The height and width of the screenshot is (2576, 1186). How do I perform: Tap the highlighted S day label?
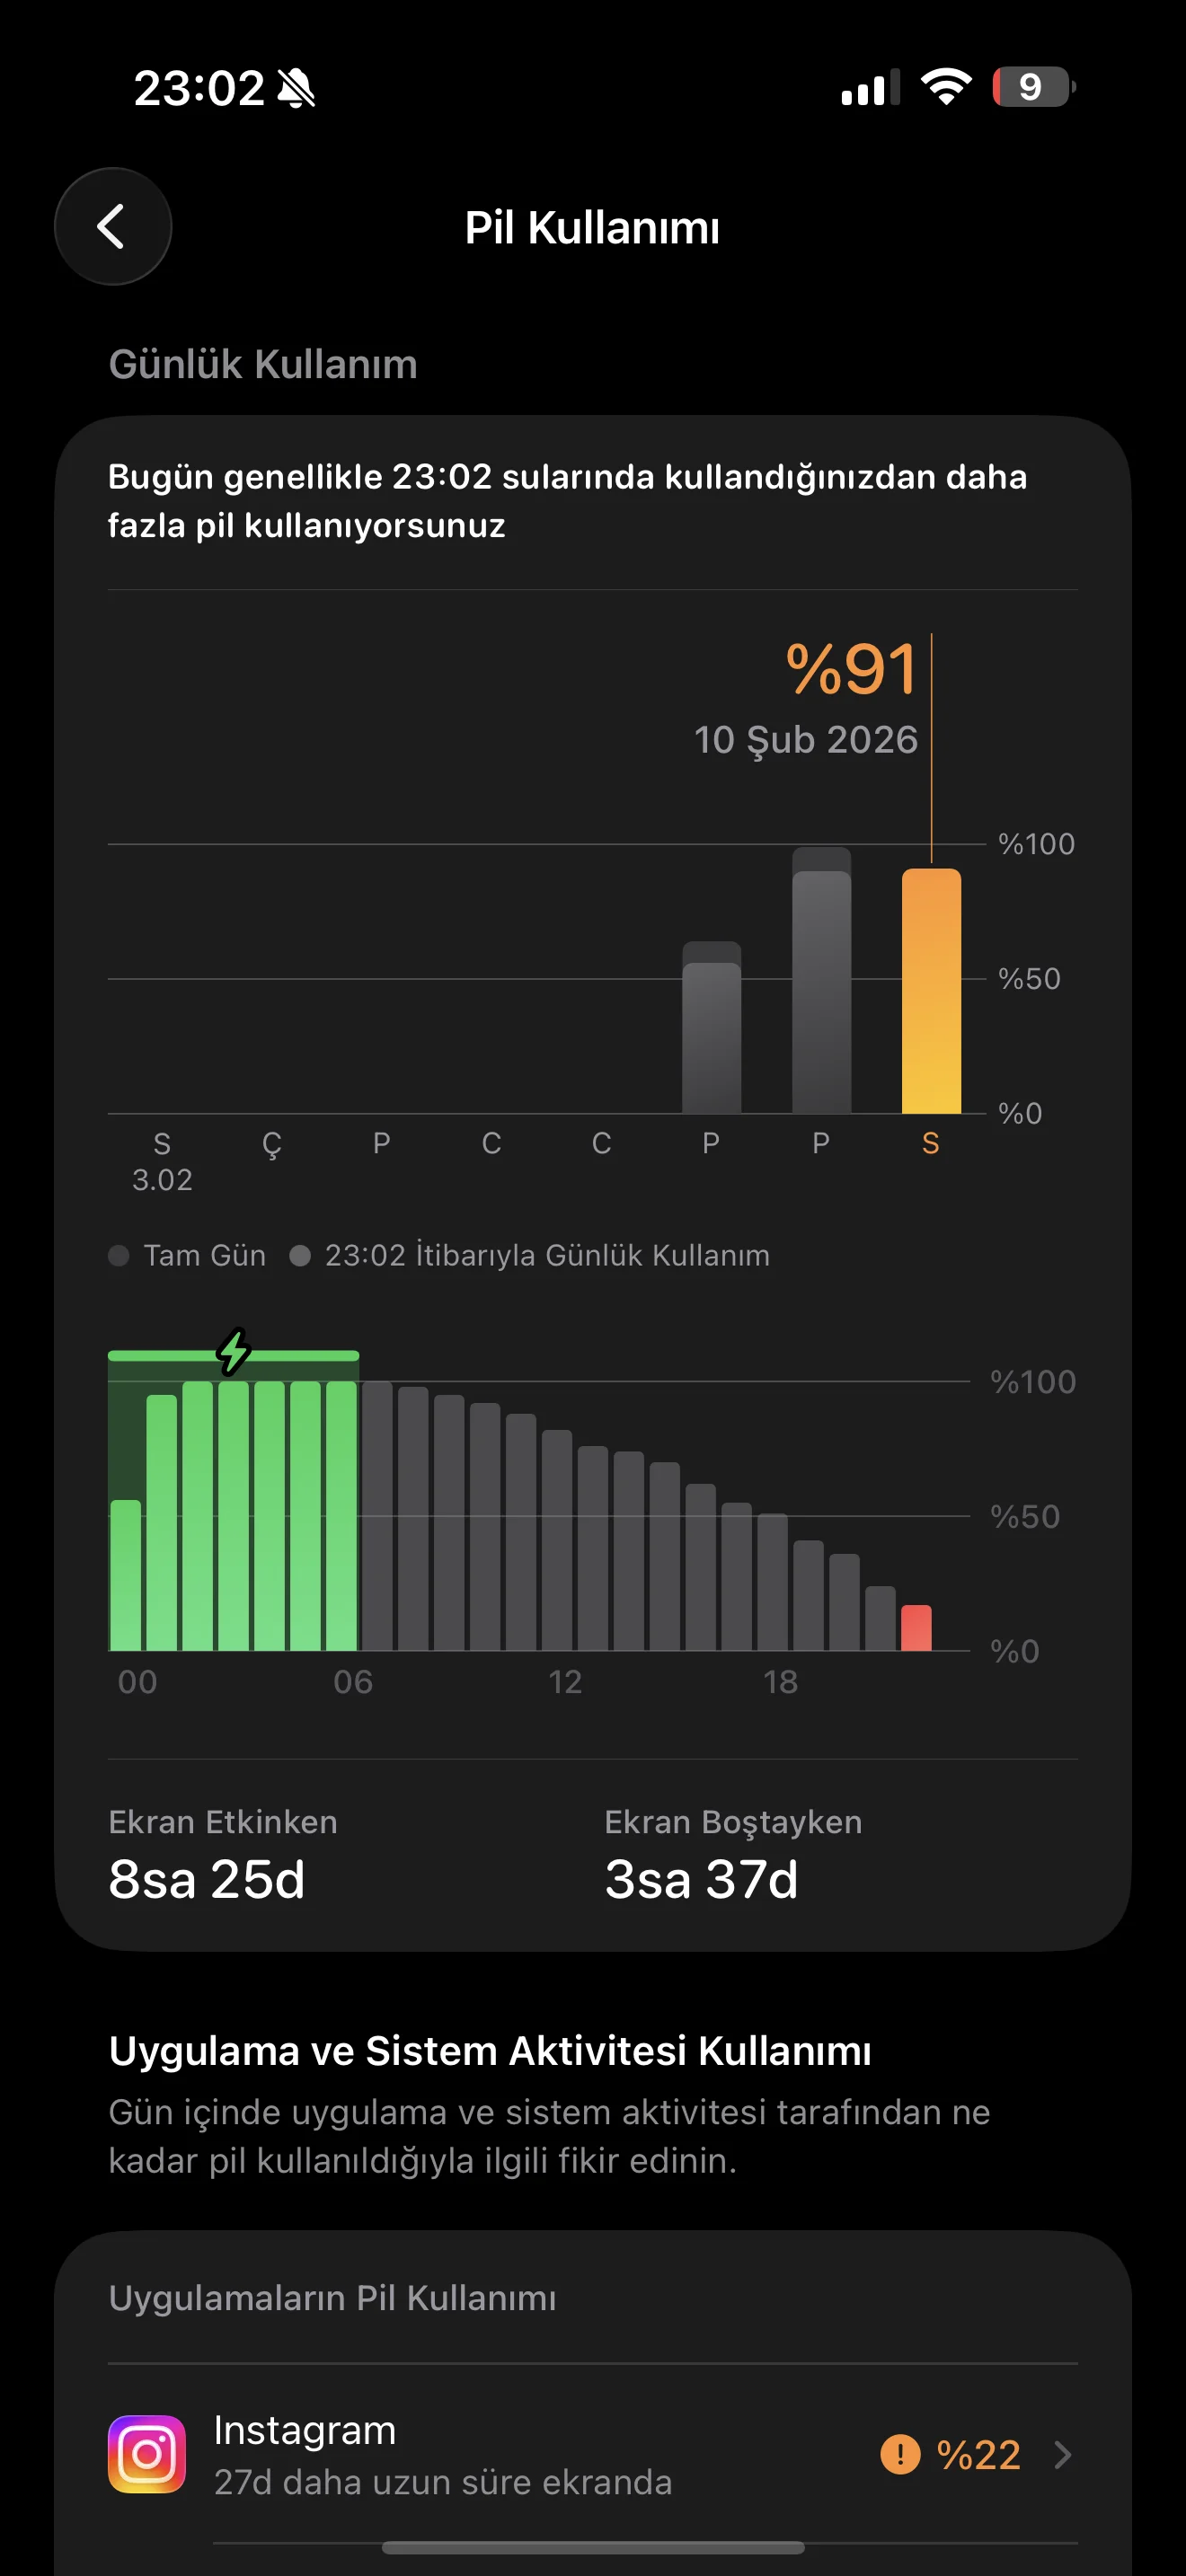coord(930,1143)
